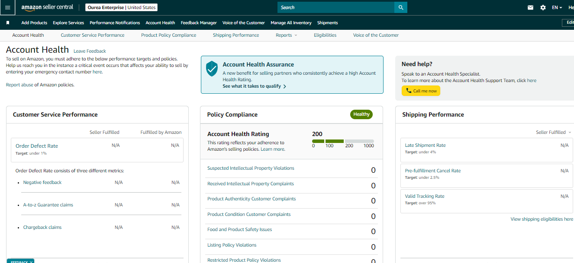Screen dimensions: 574x263
Task: Close the Feedback tab widget
Action: point(31,262)
